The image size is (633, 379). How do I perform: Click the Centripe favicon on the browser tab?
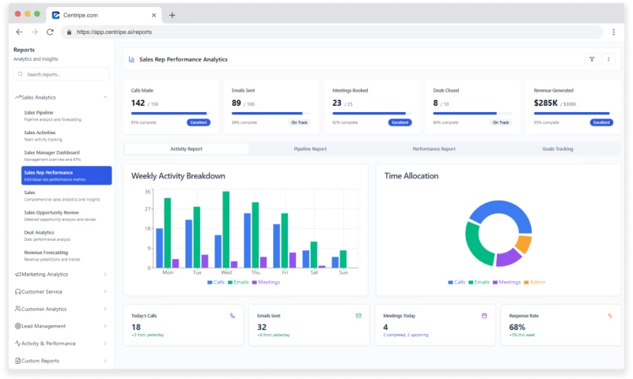tap(55, 15)
